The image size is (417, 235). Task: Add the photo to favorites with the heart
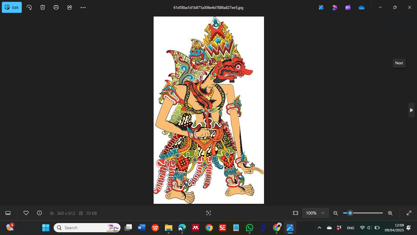[26, 213]
